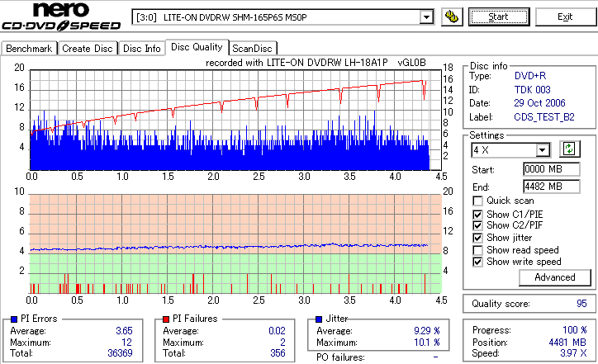This screenshot has height=364, width=598.
Task: Click the End 4482 MB input field
Action: click(x=552, y=187)
